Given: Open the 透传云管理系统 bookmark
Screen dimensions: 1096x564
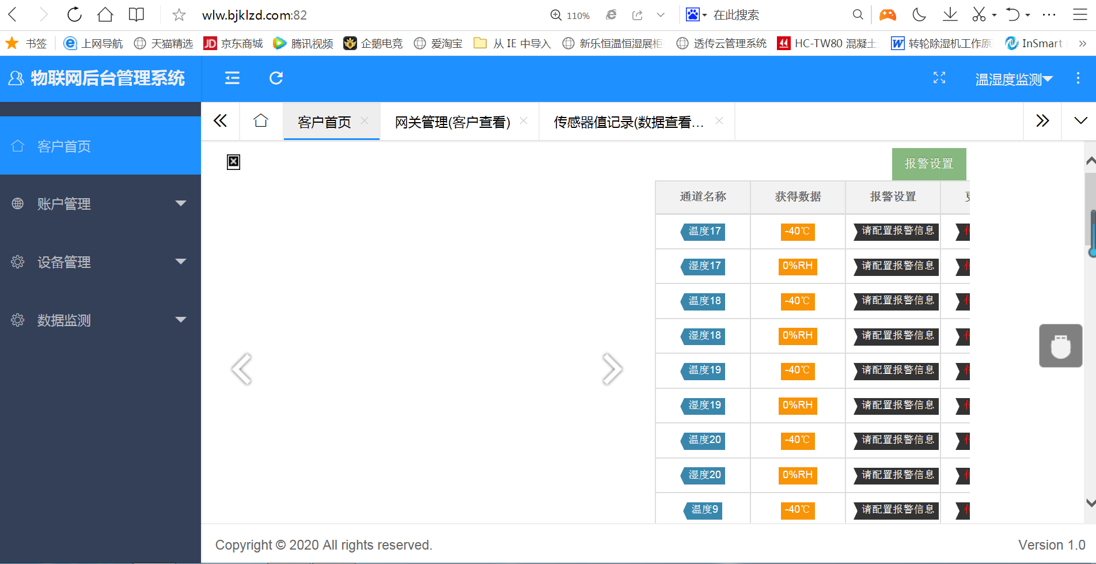Looking at the screenshot, I should click(x=722, y=43).
